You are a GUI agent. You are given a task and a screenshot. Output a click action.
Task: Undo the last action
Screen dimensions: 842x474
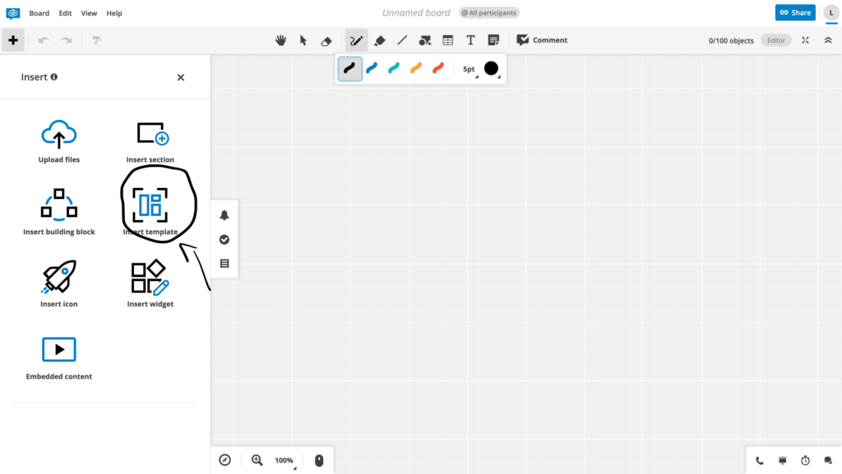(44, 40)
